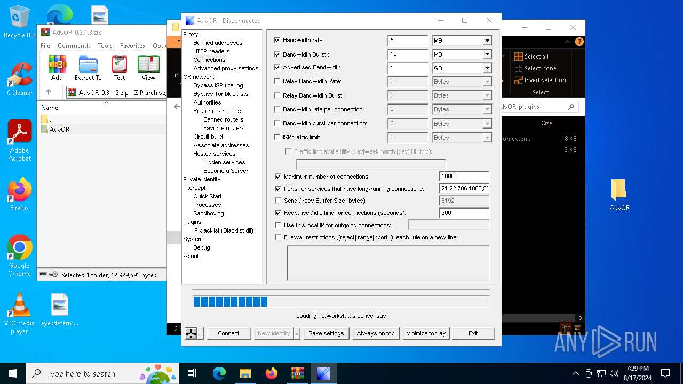
Task: Open WinRAR Favorites menu
Action: [x=132, y=46]
